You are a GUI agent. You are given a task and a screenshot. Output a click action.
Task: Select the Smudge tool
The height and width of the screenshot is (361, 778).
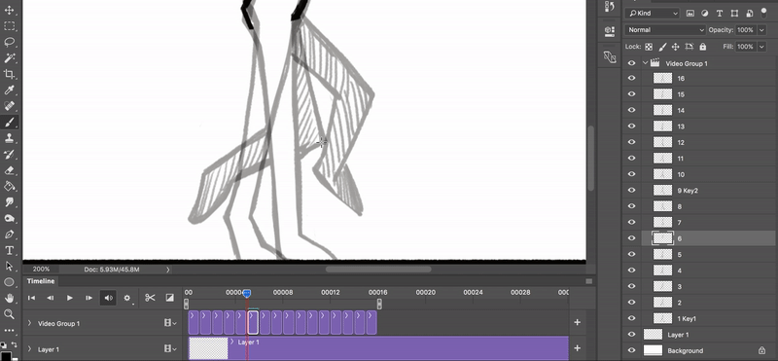[x=9, y=202]
